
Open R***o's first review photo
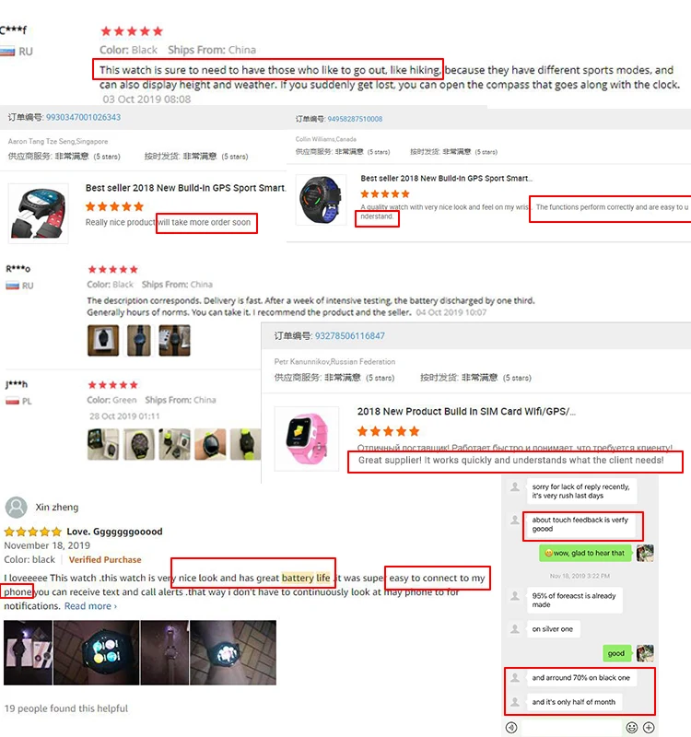103,340
